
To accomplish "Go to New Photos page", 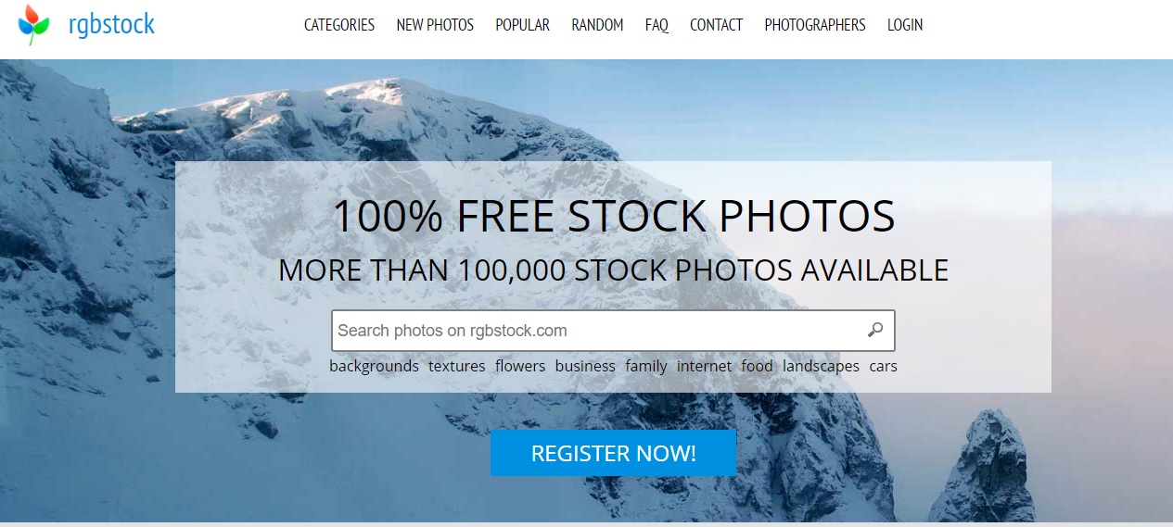I will tap(435, 25).
